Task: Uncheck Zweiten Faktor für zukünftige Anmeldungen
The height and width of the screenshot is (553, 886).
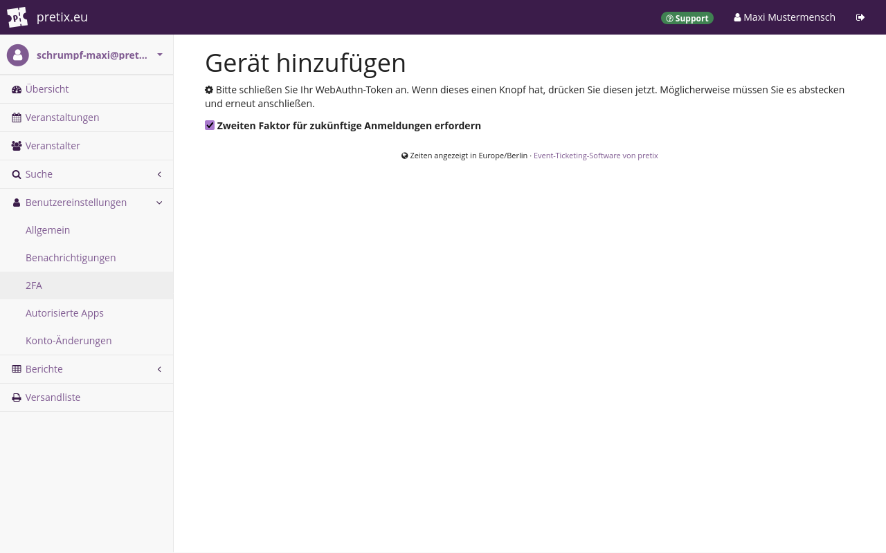Action: pos(210,125)
